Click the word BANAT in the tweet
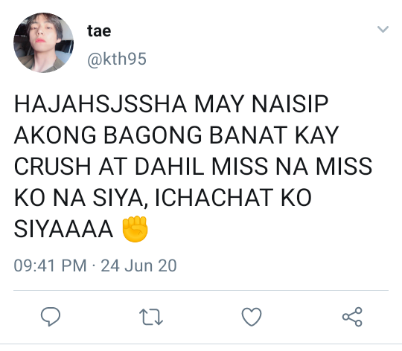This screenshot has width=402, height=351. point(249,135)
